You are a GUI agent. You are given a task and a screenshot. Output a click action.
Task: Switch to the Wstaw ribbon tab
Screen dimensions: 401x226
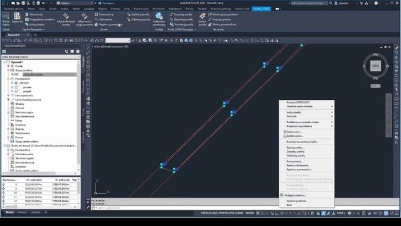tap(31, 9)
